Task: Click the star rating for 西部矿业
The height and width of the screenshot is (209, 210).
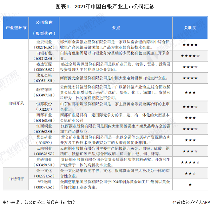Action: 190,118
